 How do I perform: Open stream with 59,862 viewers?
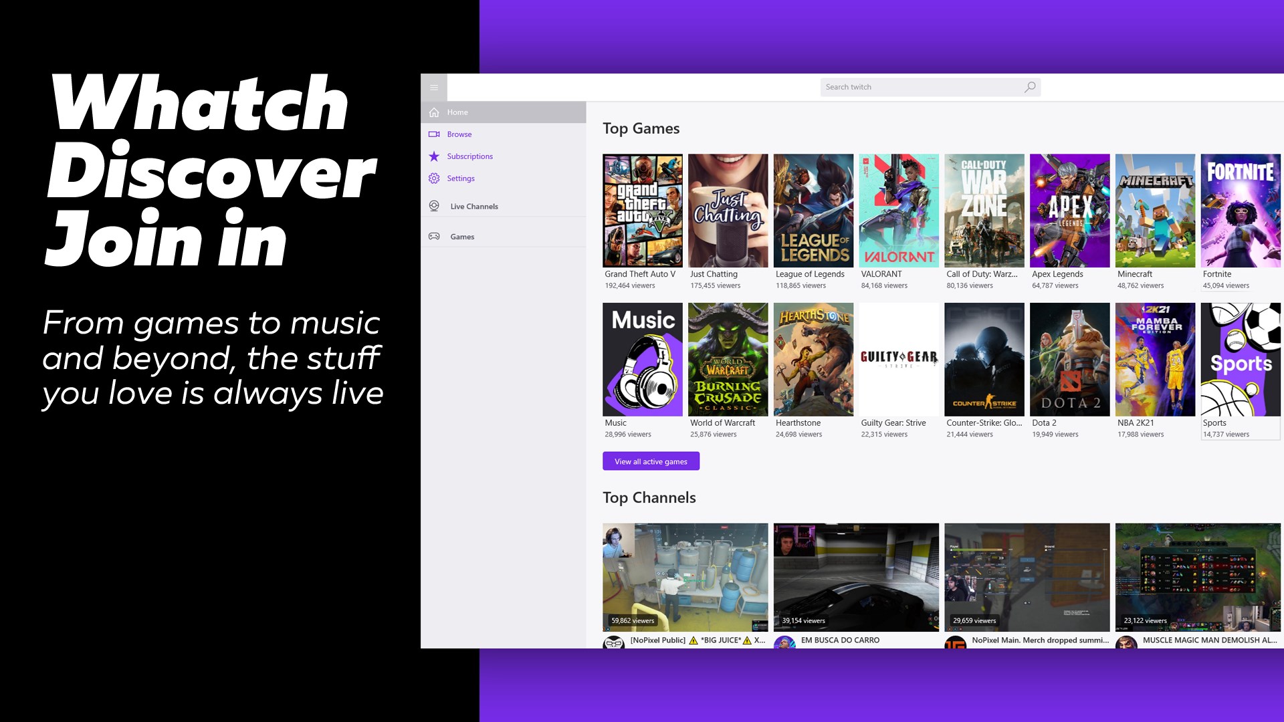coord(685,577)
